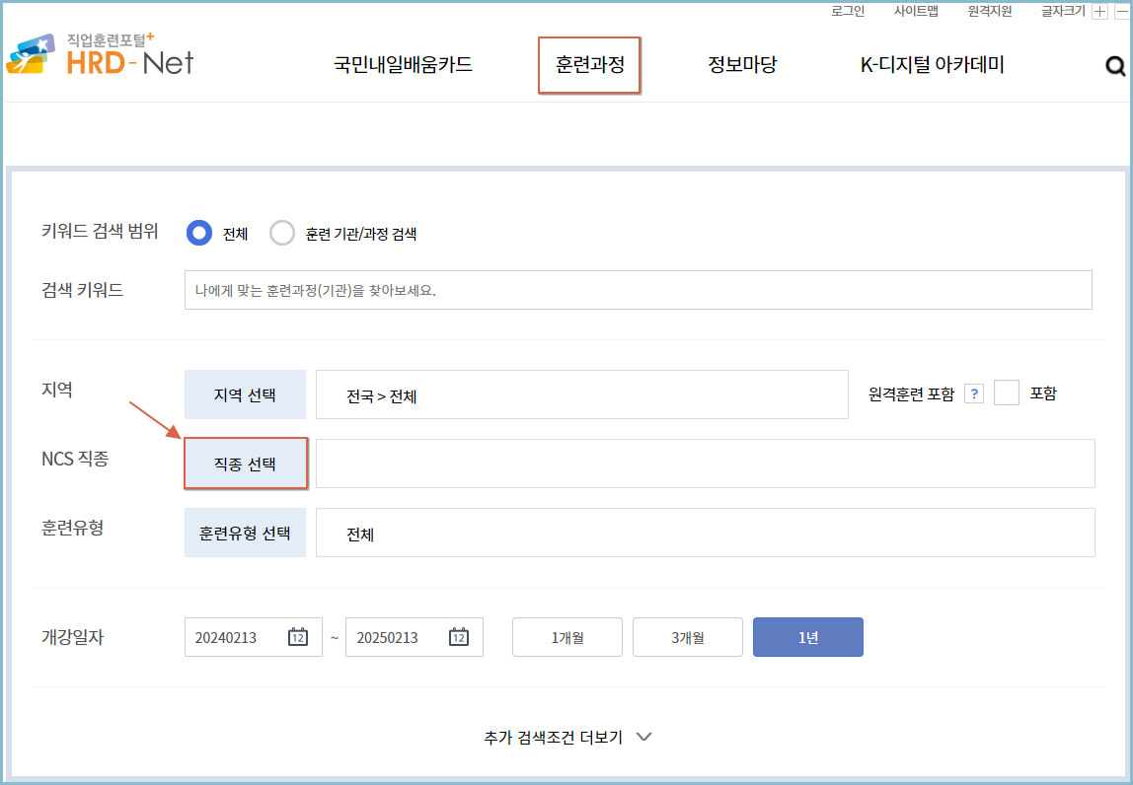
Task: Open the 훈련유형 선택 selector
Action: pyautogui.click(x=245, y=533)
